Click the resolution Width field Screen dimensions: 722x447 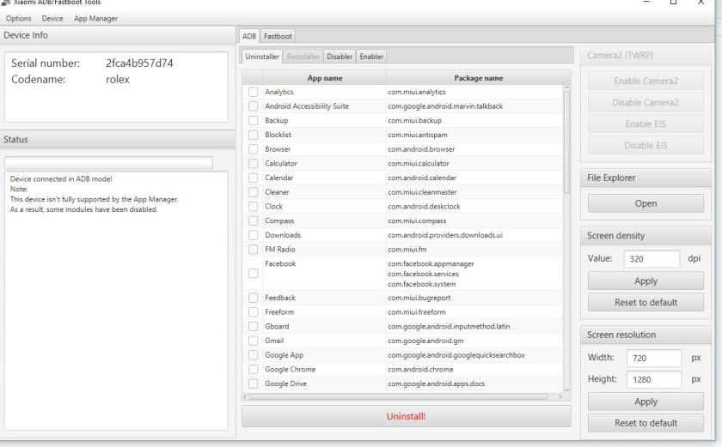655,358
